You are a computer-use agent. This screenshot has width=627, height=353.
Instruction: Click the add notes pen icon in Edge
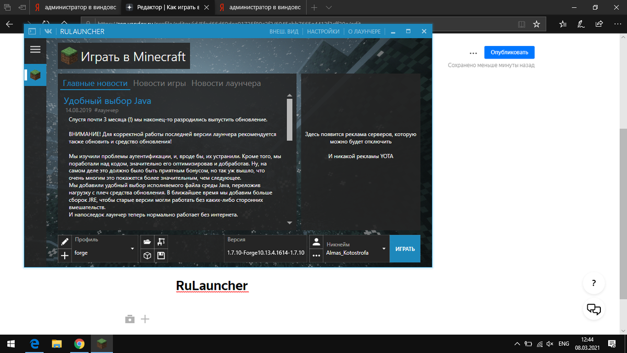[x=580, y=24]
